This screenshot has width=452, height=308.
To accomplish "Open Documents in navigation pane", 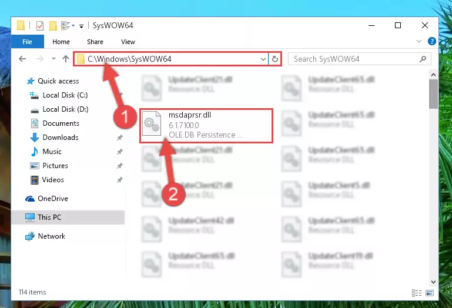I will [x=61, y=123].
